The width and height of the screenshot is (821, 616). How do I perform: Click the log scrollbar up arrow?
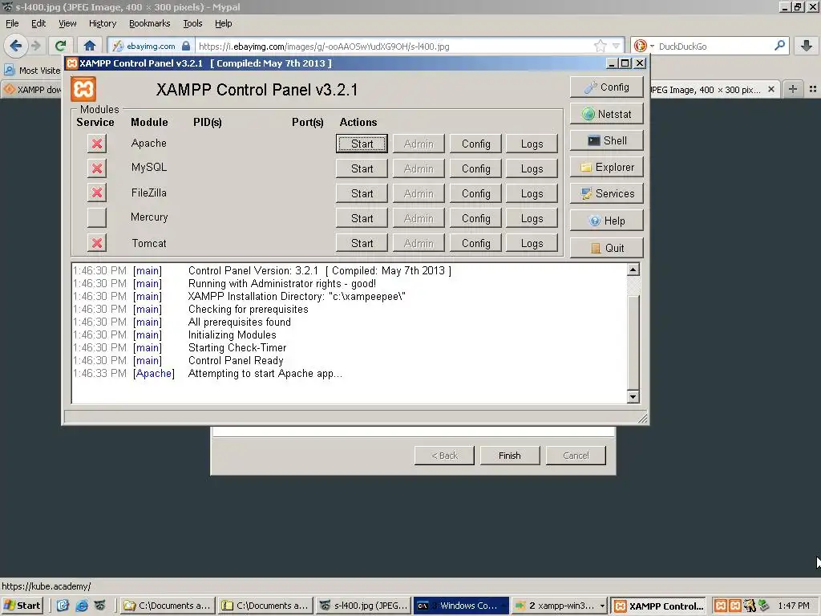tap(633, 269)
